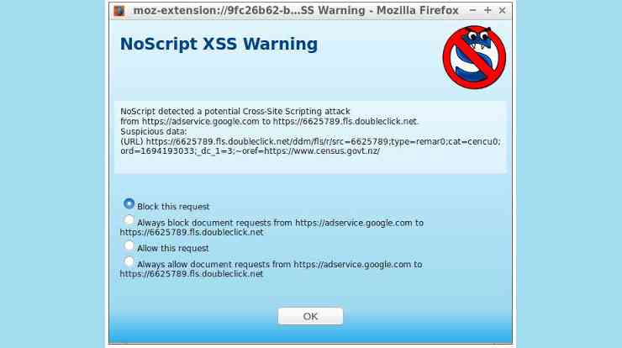Click the 'Suspicious data:' label line
622x348 pixels.
tap(154, 131)
